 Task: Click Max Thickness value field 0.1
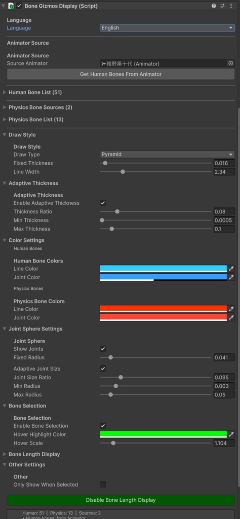coord(224,229)
